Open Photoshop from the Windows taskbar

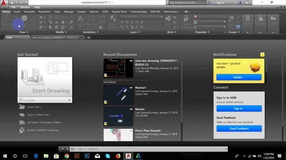[87, 156]
